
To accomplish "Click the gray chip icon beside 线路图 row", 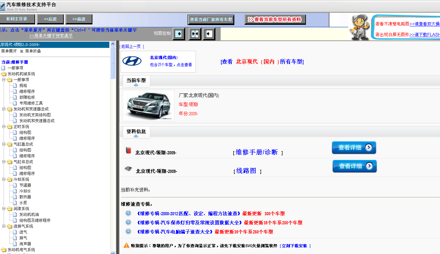I will click(128, 169).
